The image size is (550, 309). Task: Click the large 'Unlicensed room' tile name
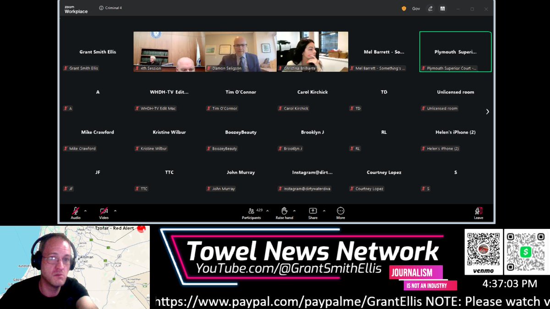click(x=456, y=92)
